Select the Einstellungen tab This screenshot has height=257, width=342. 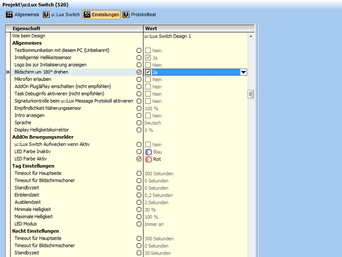pyautogui.click(x=101, y=14)
